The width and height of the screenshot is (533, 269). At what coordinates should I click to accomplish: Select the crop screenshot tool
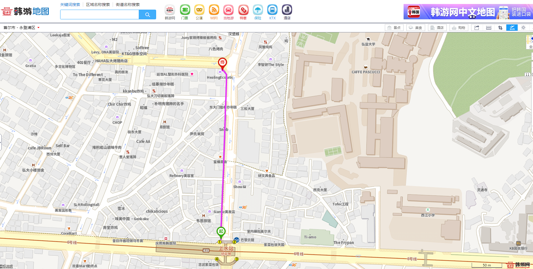point(500,28)
